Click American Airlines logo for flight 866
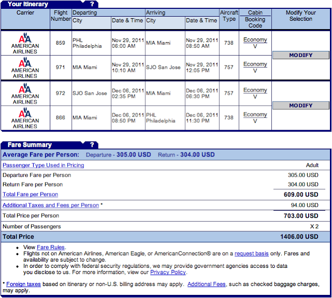Screen dimensions: 332x298 click(x=25, y=118)
